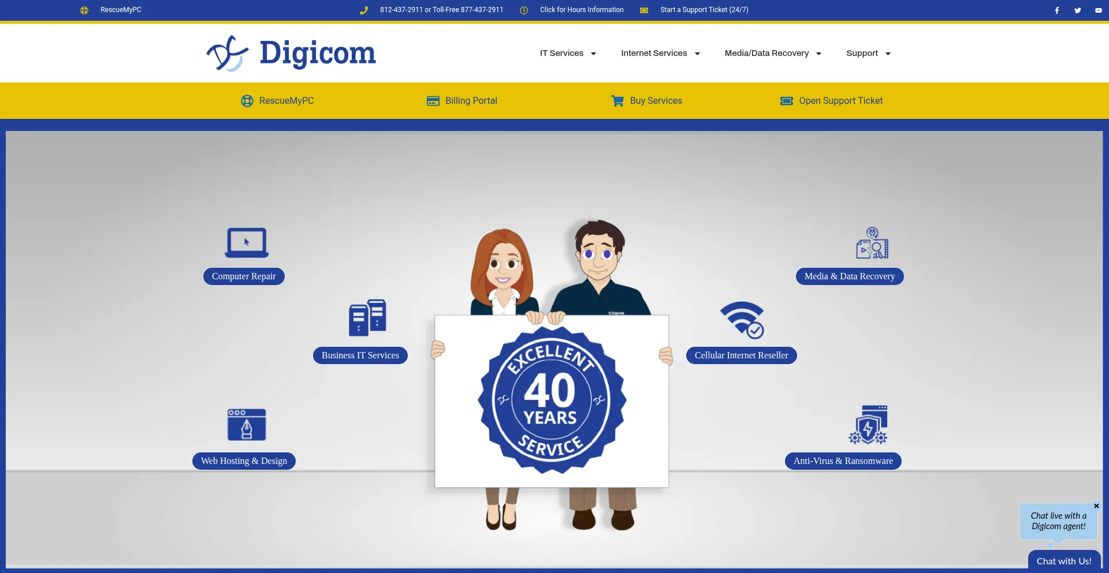Close the chat live bubble
The image size is (1109, 573).
[1096, 506]
